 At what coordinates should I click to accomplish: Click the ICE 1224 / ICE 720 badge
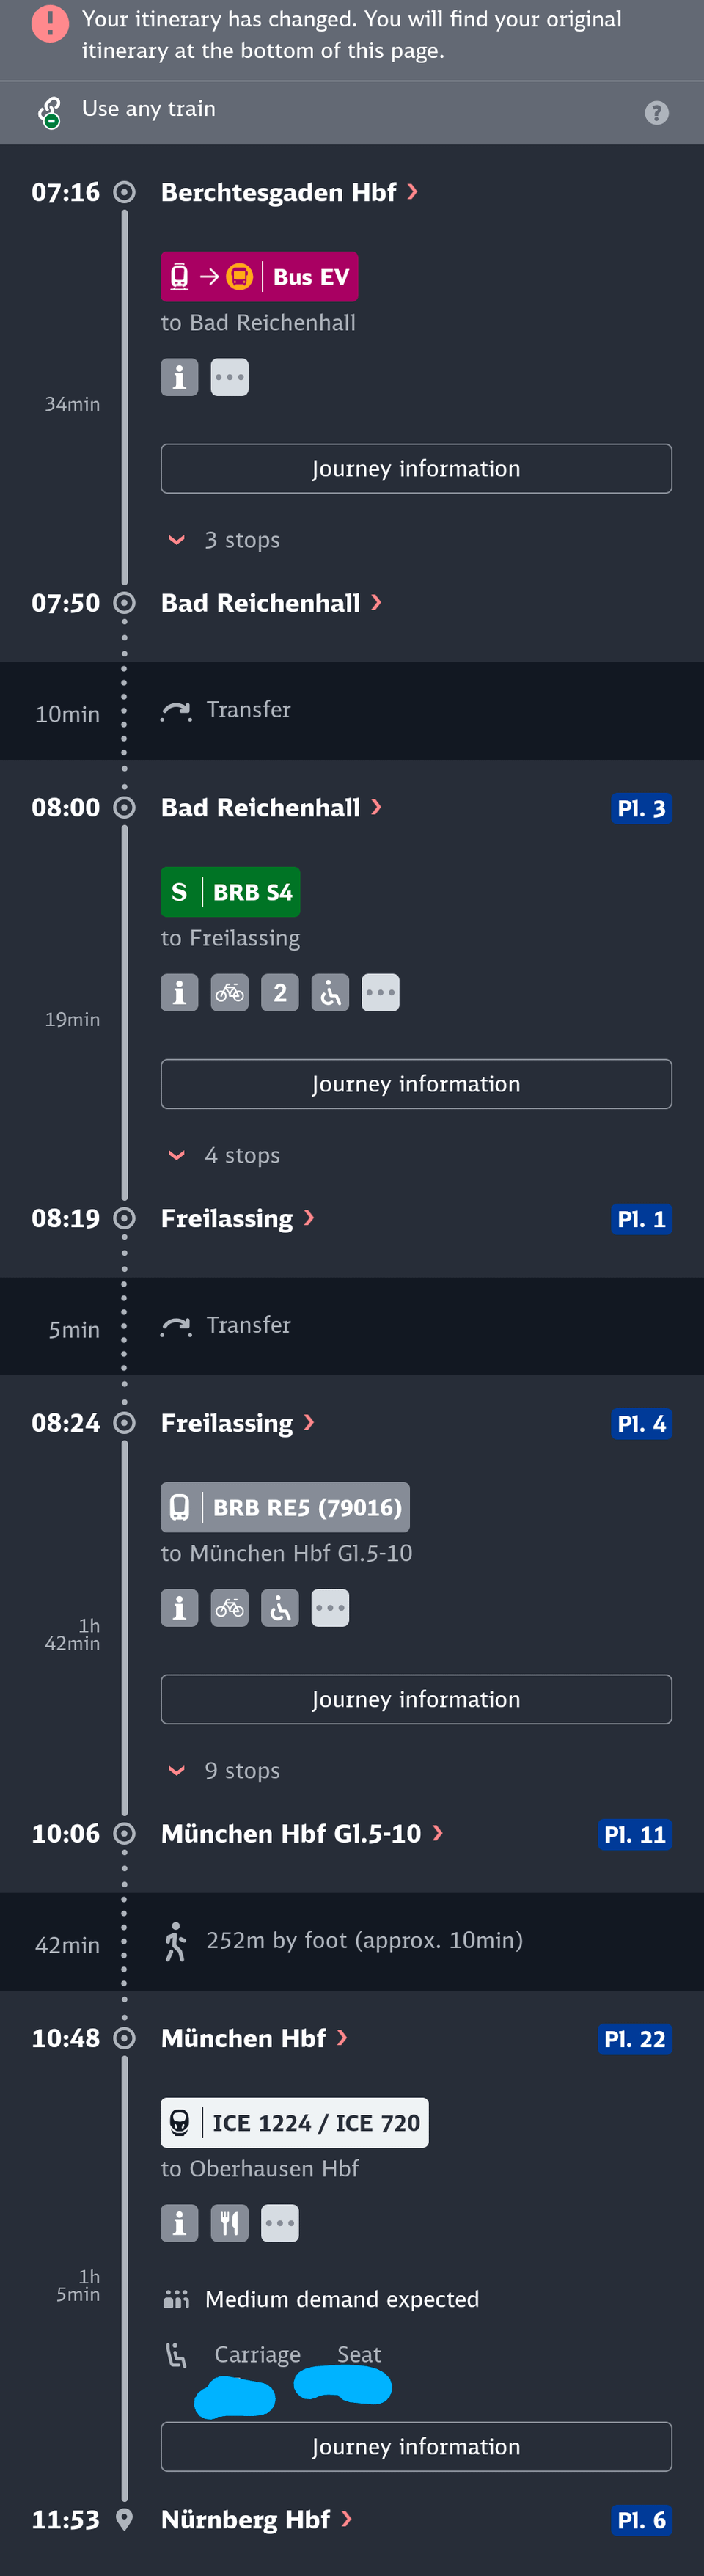pos(295,2122)
